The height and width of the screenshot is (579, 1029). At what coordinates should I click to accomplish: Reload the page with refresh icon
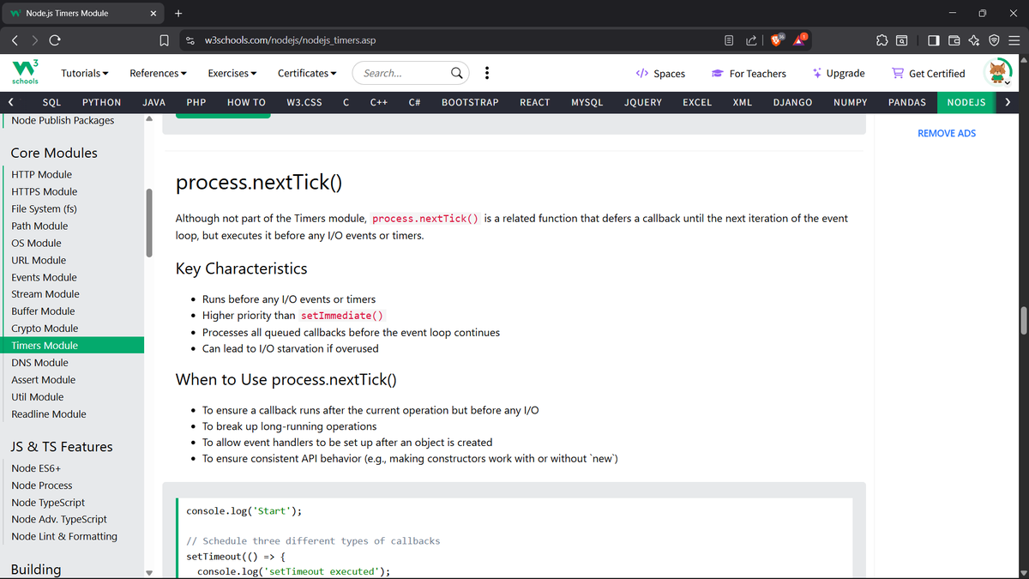[55, 40]
